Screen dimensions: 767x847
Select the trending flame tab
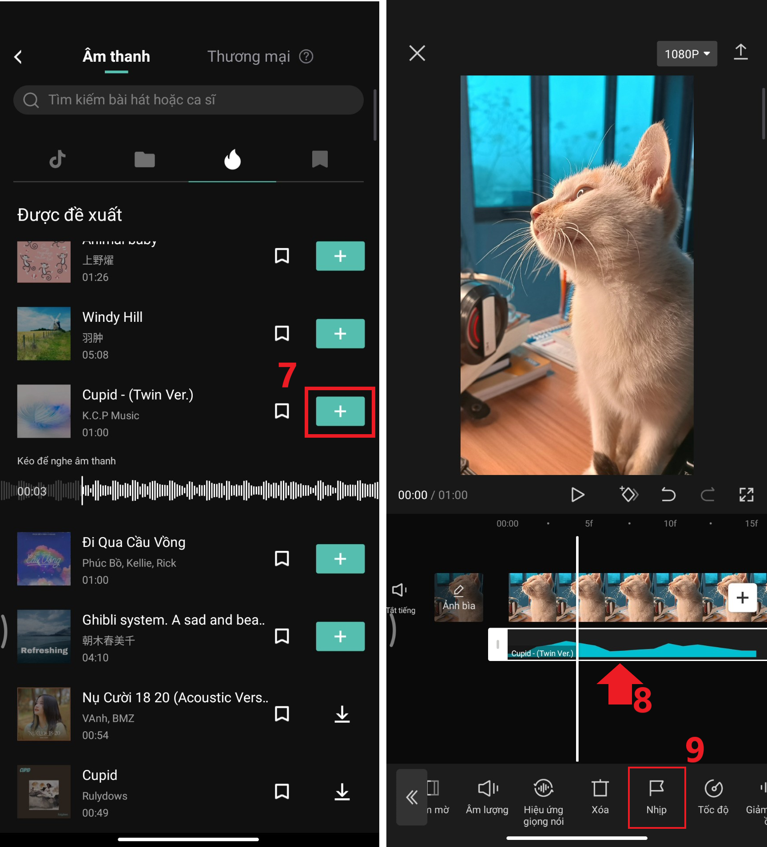point(232,159)
